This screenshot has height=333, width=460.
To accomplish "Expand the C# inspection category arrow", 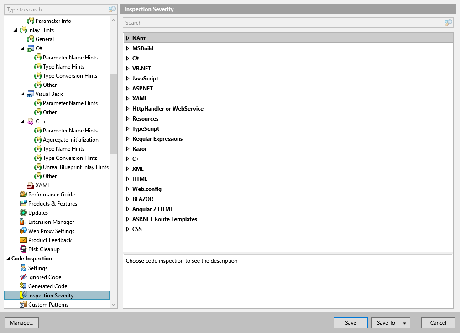I will 128,58.
